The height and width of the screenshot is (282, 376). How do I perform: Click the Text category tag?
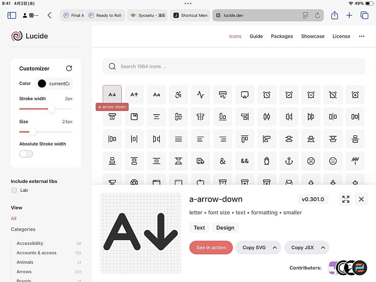click(199, 227)
